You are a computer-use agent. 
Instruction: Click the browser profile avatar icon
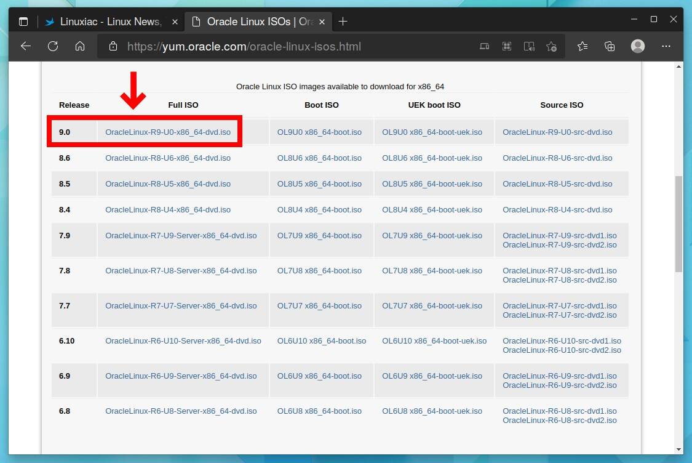pos(637,46)
